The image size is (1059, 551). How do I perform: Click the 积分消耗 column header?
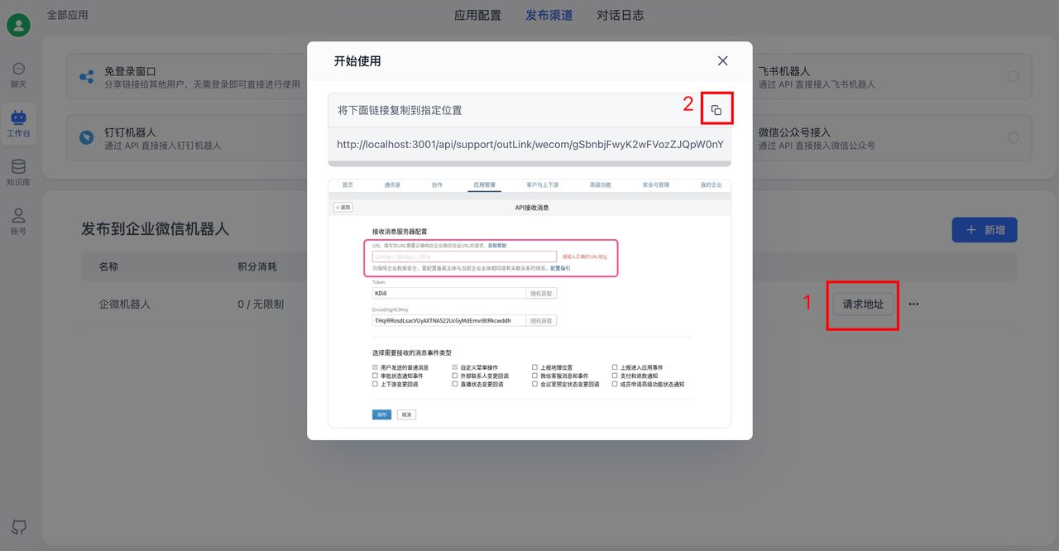coord(257,267)
